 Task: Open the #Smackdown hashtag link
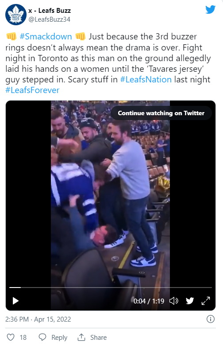click(46, 36)
